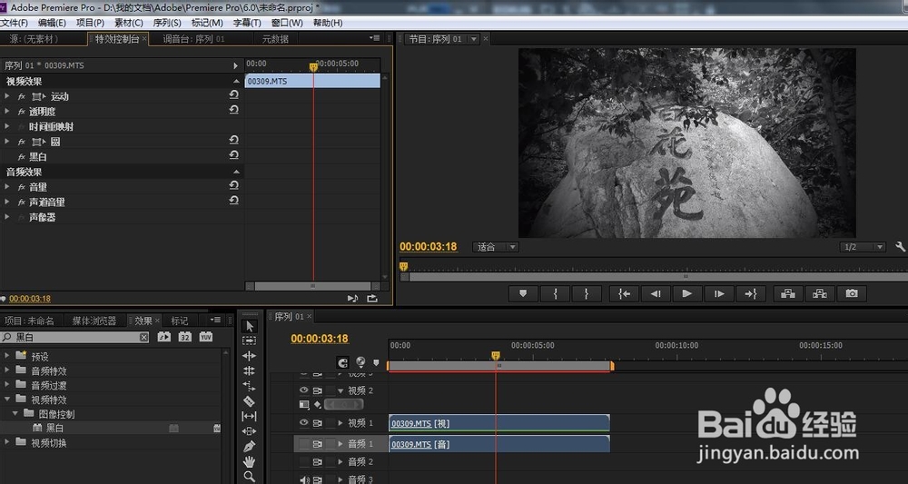Open the 文件(F) menu
Image resolution: width=908 pixels, height=484 pixels.
point(14,24)
